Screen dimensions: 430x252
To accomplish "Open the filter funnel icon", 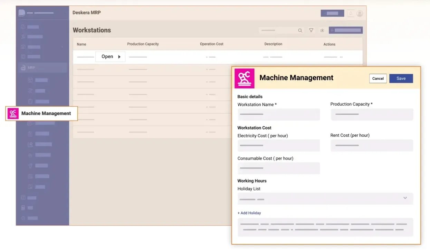I will coord(311,30).
